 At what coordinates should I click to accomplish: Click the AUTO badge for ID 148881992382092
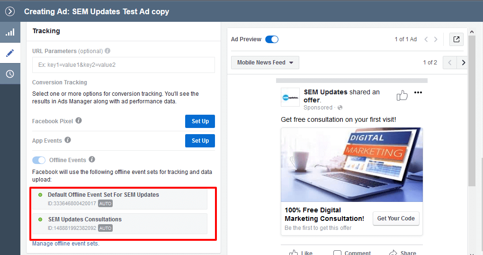(105, 228)
